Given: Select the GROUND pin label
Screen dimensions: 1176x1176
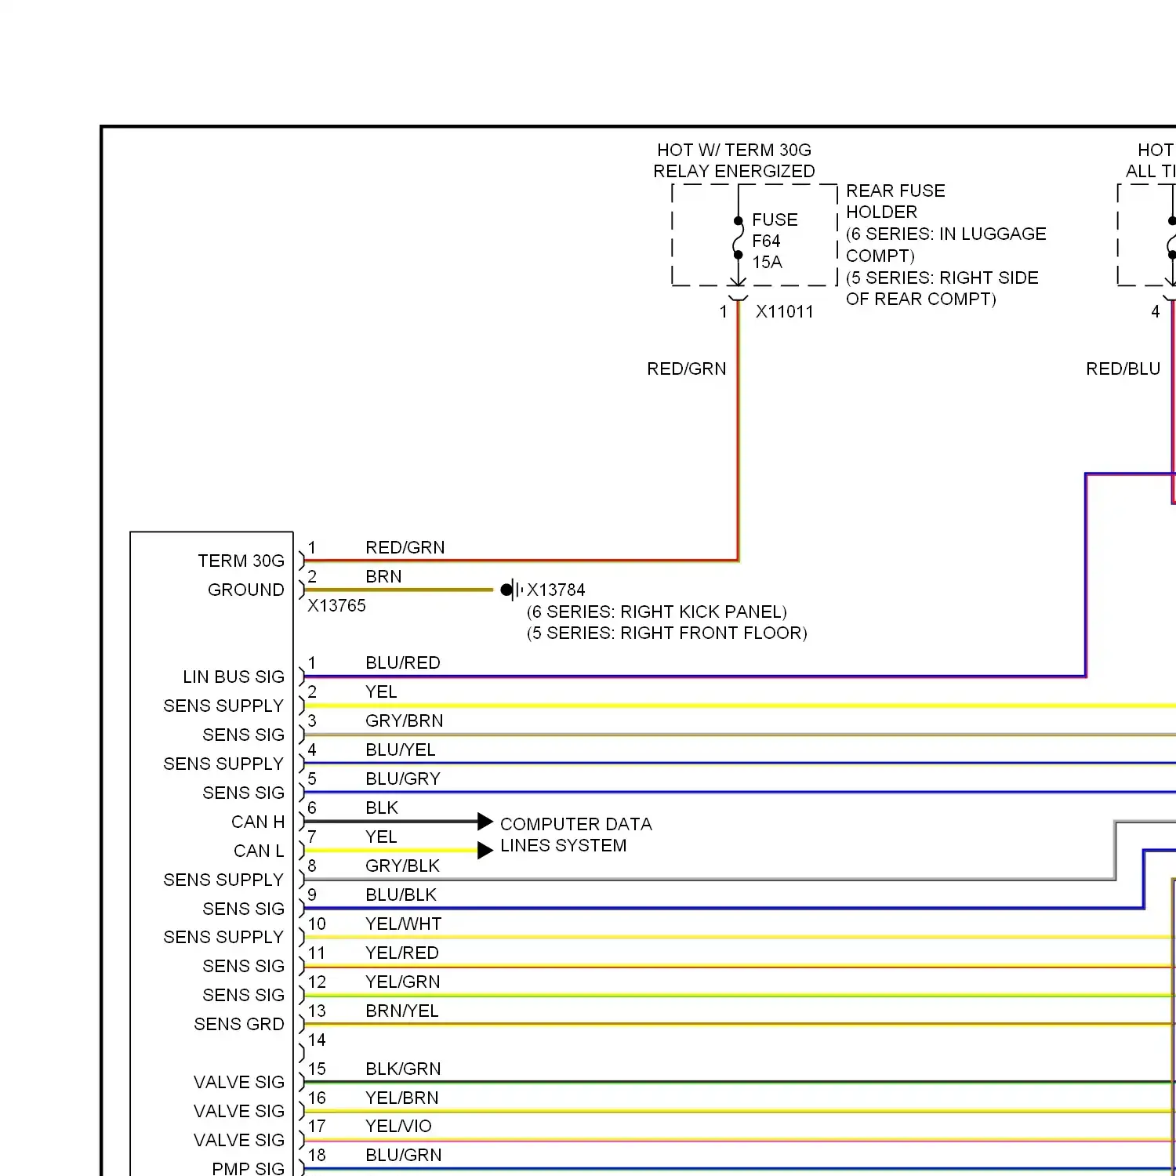Looking at the screenshot, I should [245, 590].
